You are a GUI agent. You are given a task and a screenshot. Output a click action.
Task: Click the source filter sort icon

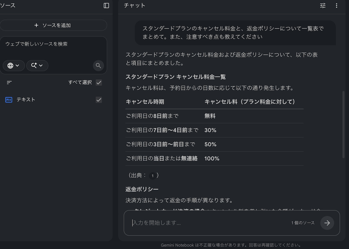coord(9,83)
